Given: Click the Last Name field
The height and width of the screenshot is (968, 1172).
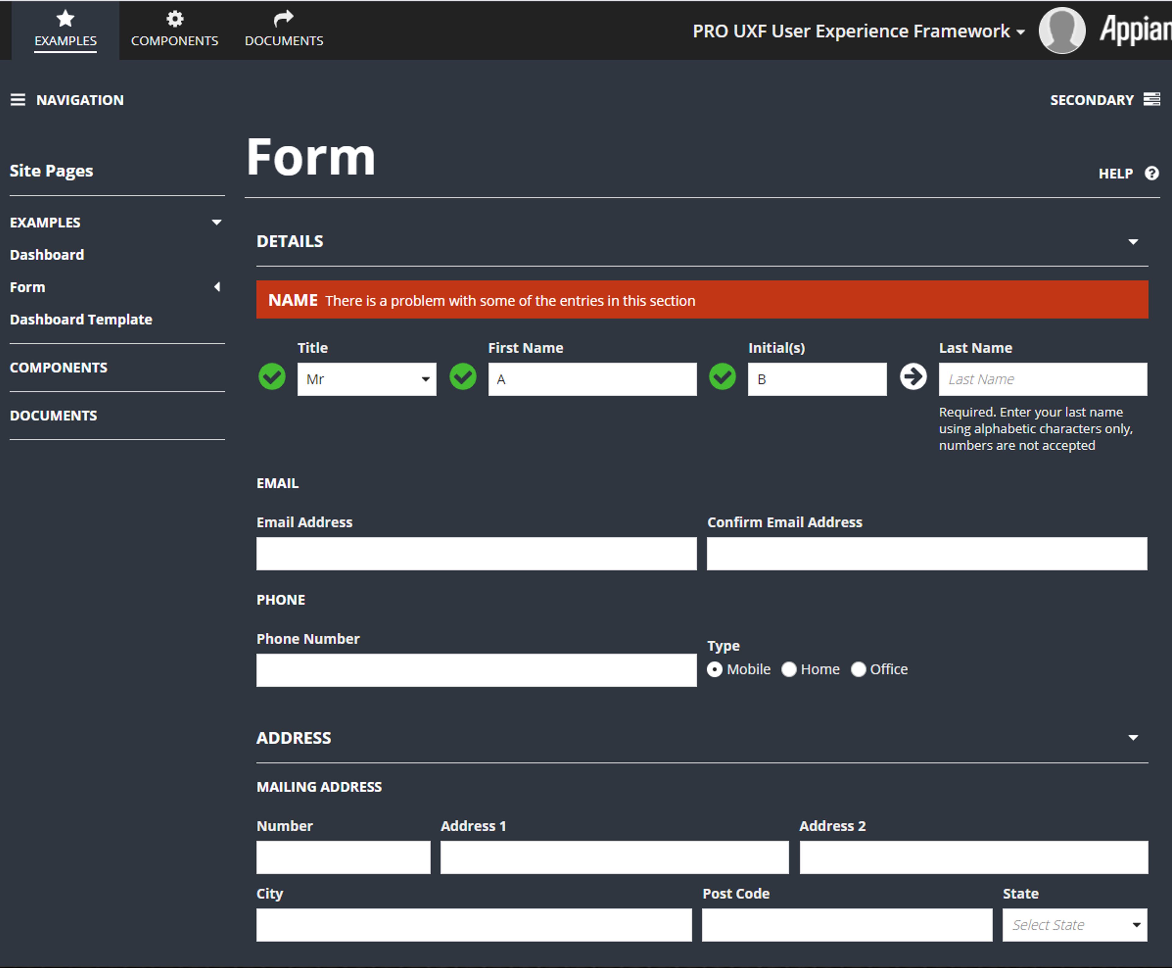Looking at the screenshot, I should (1043, 379).
